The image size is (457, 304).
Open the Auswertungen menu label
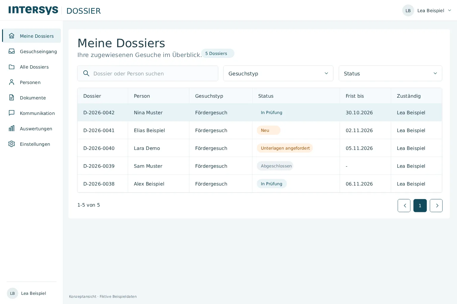coord(36,129)
